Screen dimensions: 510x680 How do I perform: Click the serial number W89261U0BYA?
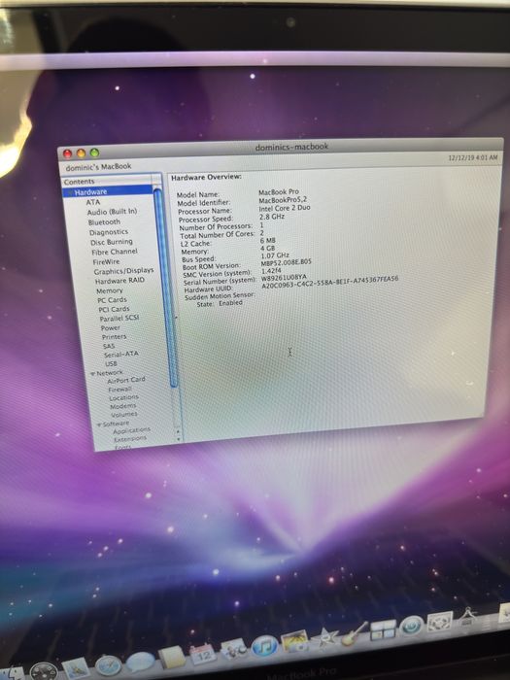(284, 277)
